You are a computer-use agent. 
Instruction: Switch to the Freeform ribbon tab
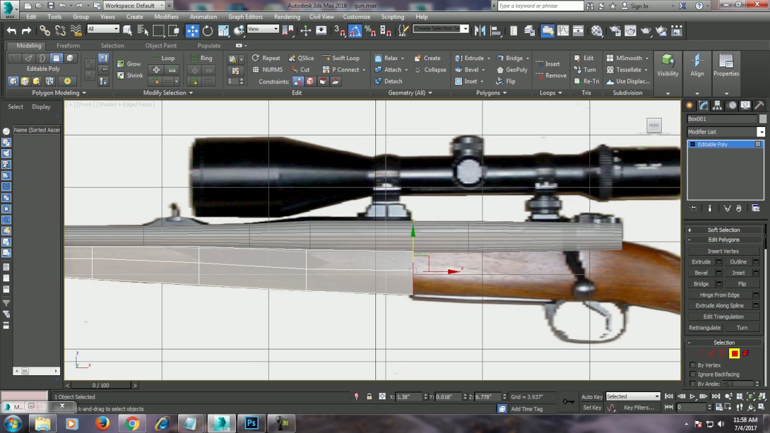click(68, 46)
